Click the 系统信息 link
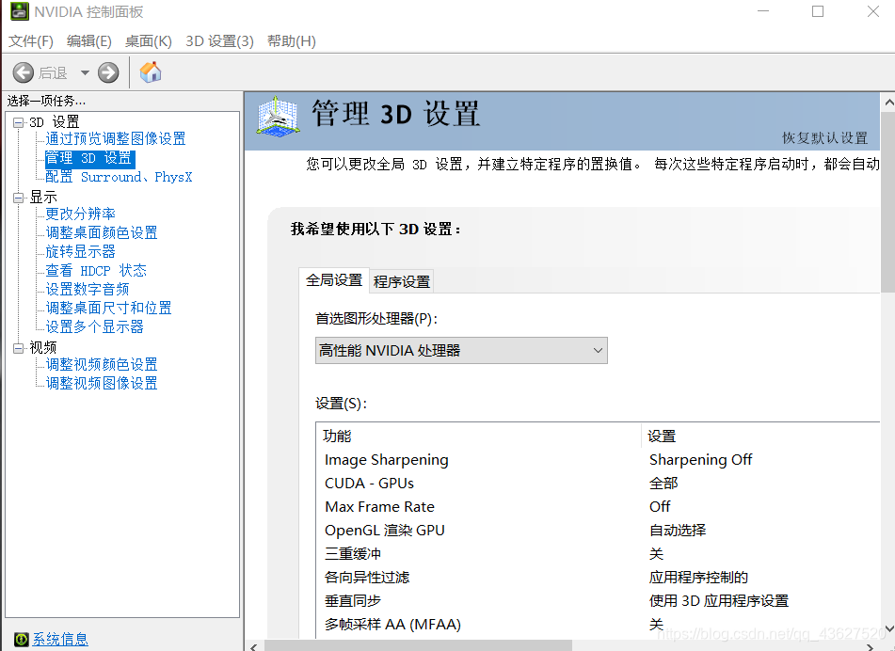Screen dimensions: 895x651 (60, 640)
